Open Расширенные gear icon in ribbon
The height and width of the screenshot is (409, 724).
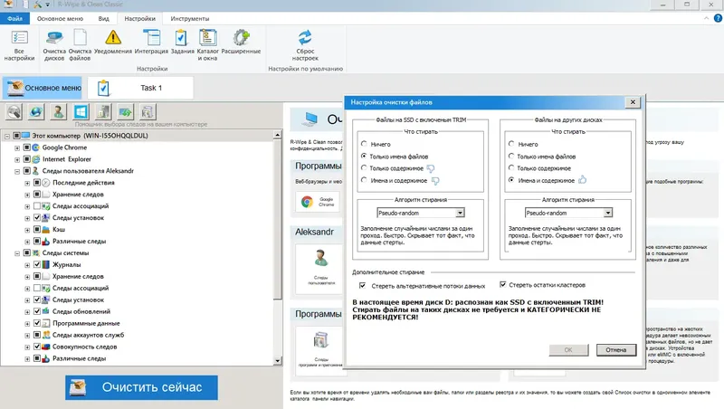pos(241,43)
